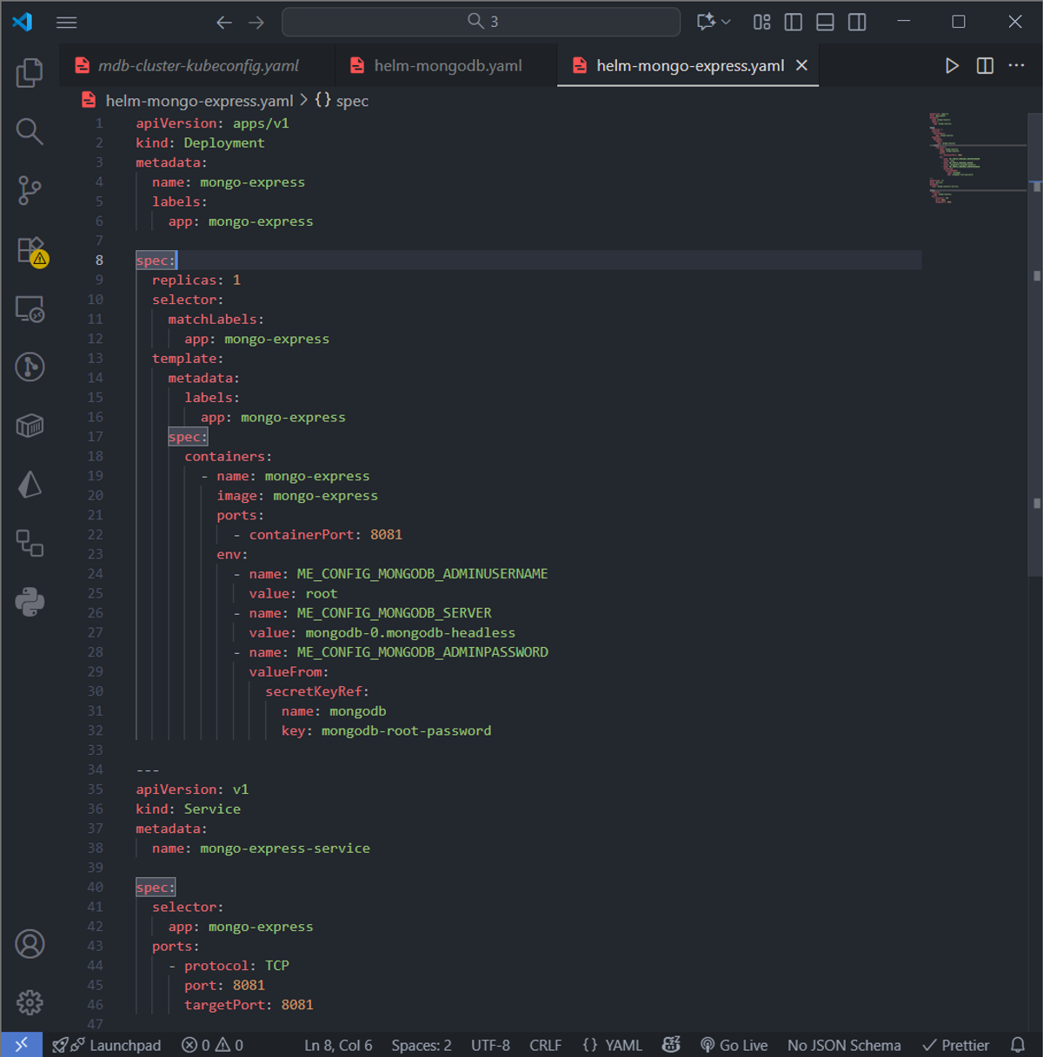1043x1057 pixels.
Task: Toggle the secondary side bar
Action: point(857,22)
